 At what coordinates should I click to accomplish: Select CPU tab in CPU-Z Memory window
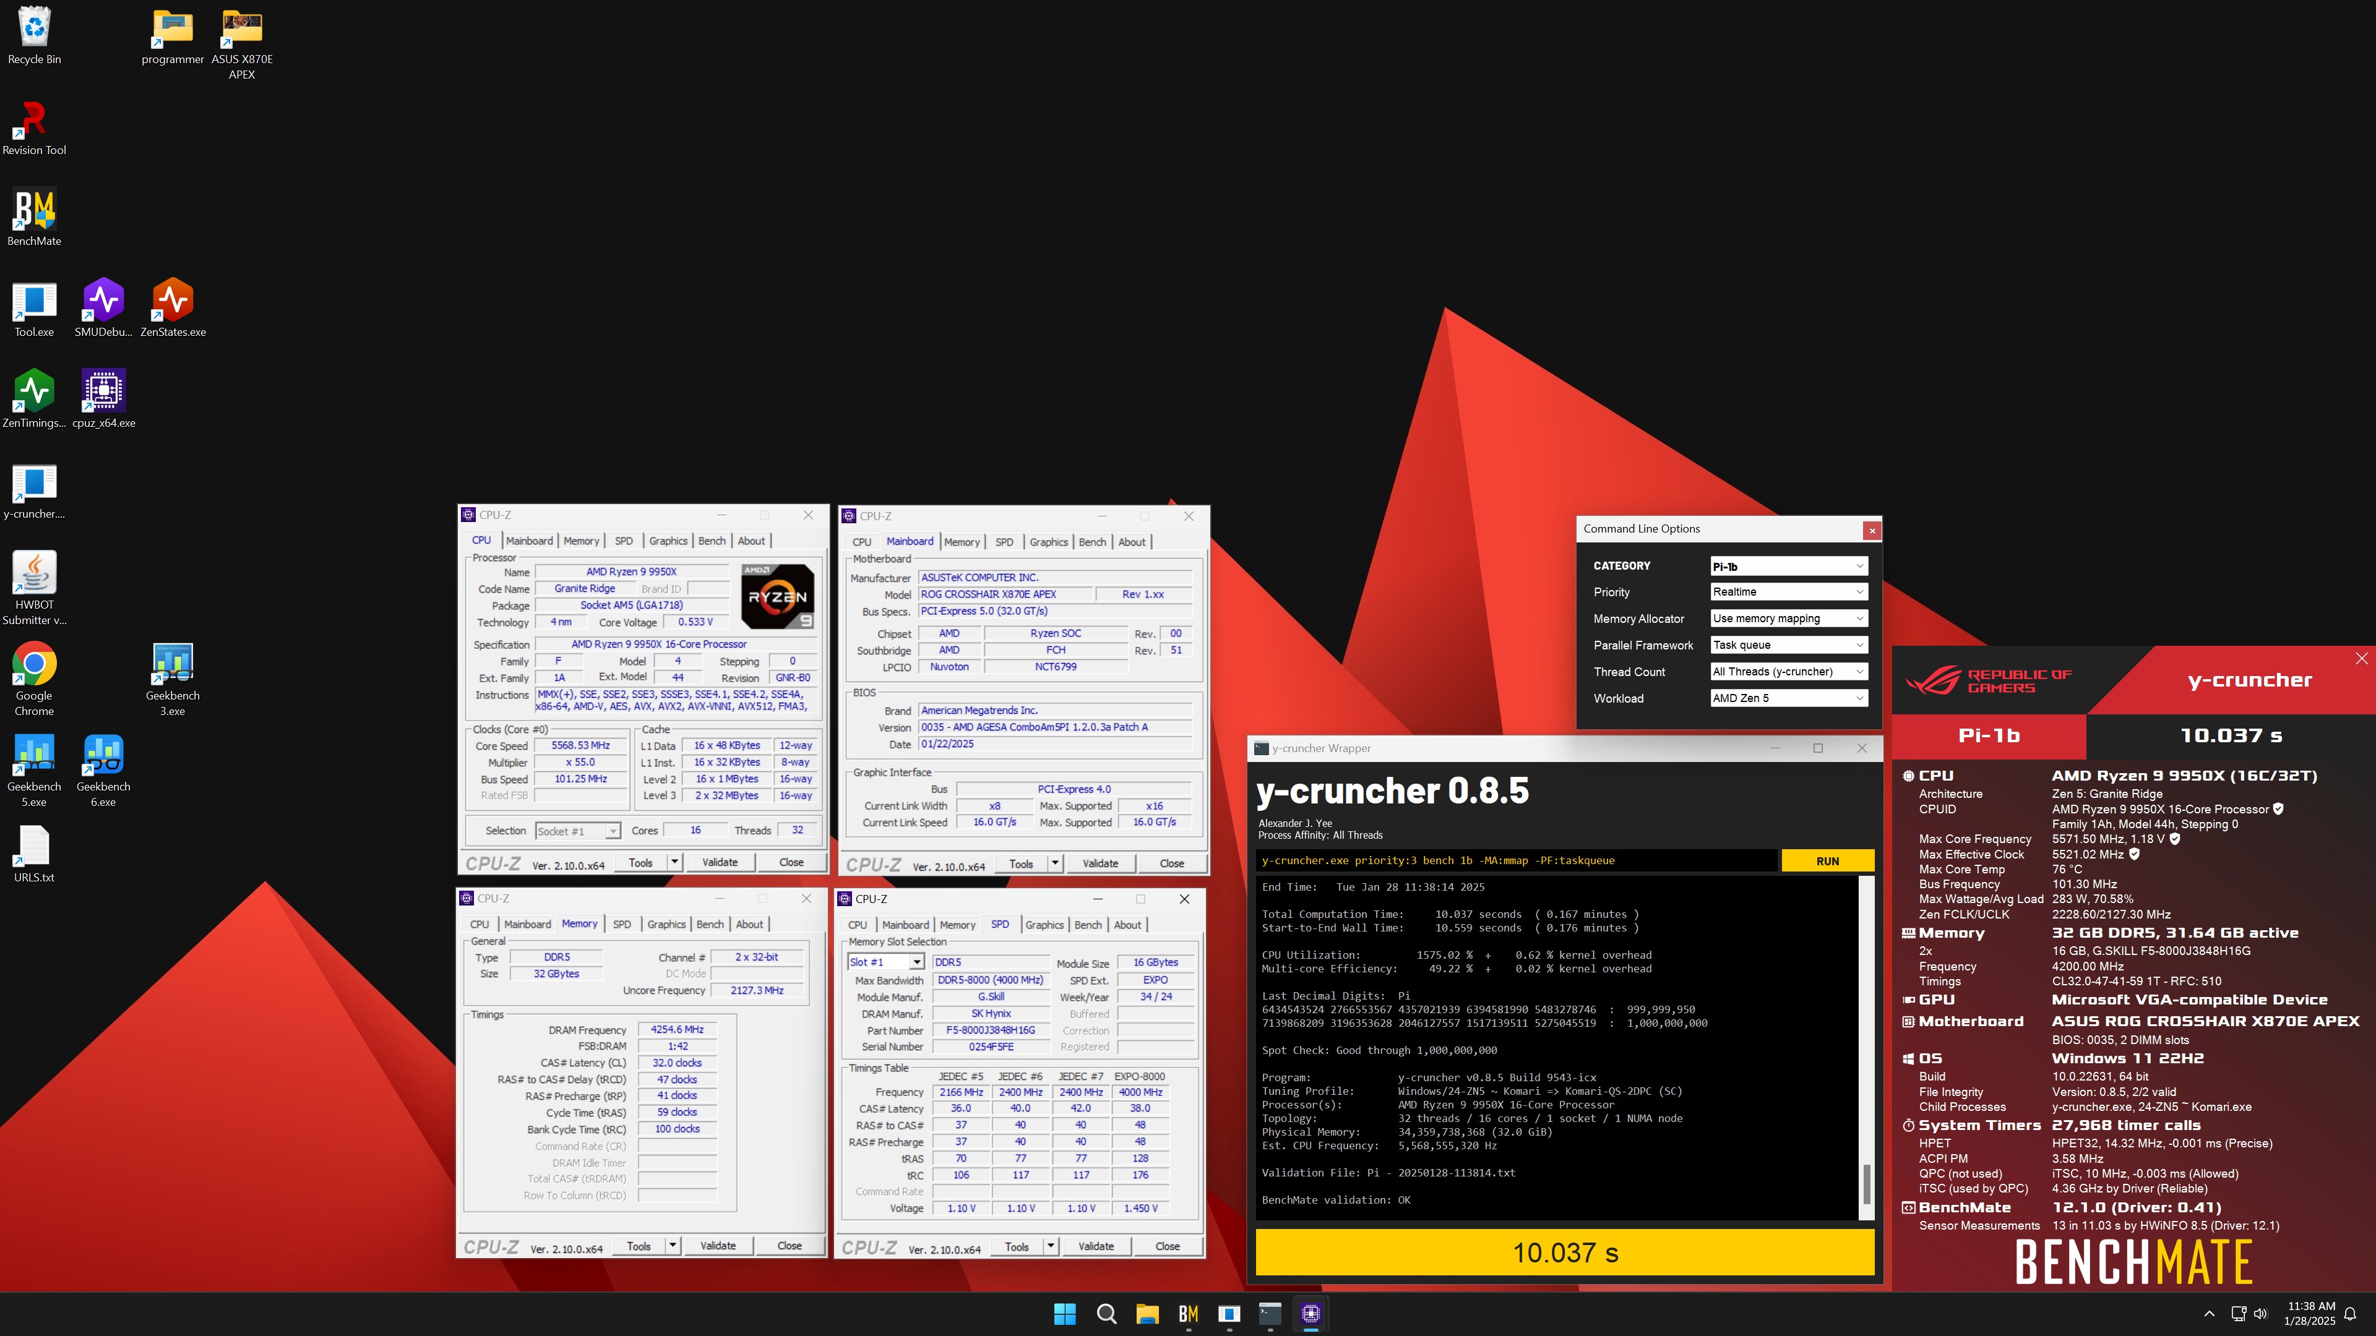(x=480, y=924)
